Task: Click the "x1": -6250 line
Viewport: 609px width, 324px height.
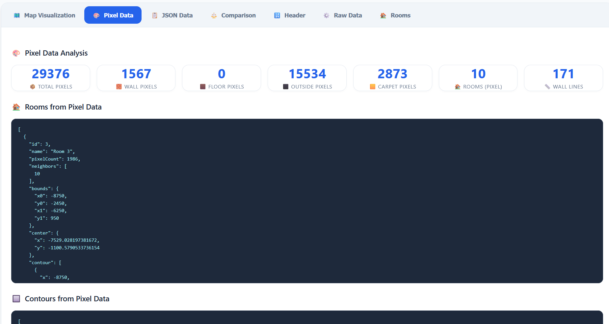Action: coord(51,211)
